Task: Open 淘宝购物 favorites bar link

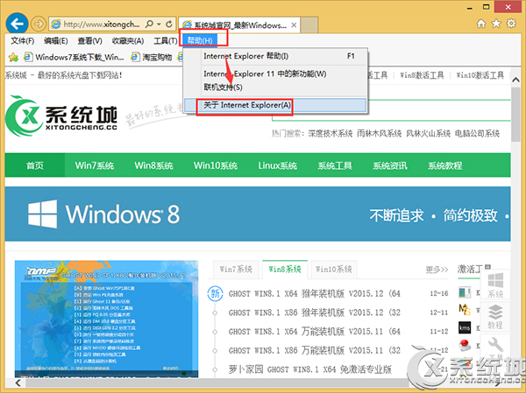Action: point(152,57)
